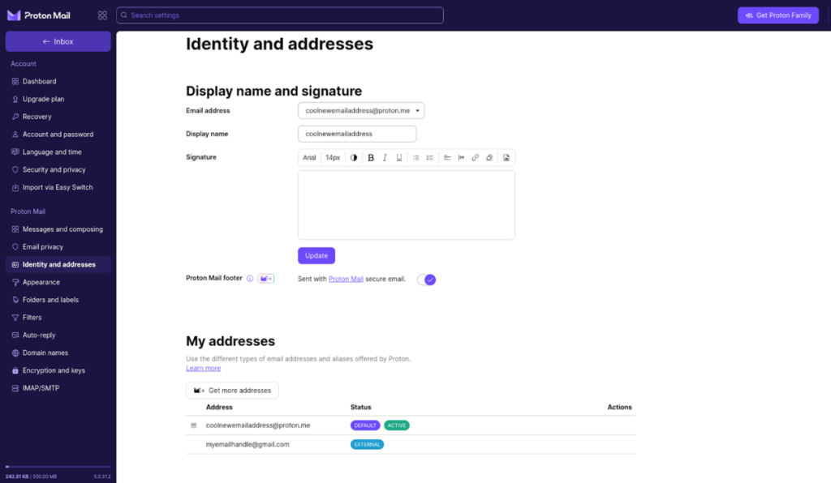Open the font color picker
This screenshot has width=831, height=483.
354,158
